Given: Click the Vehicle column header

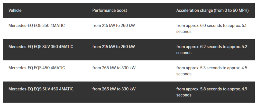Looking at the screenshot, I should pos(15,11).
